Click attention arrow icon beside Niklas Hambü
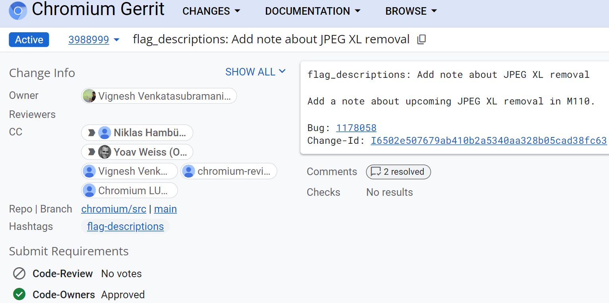 click(91, 133)
